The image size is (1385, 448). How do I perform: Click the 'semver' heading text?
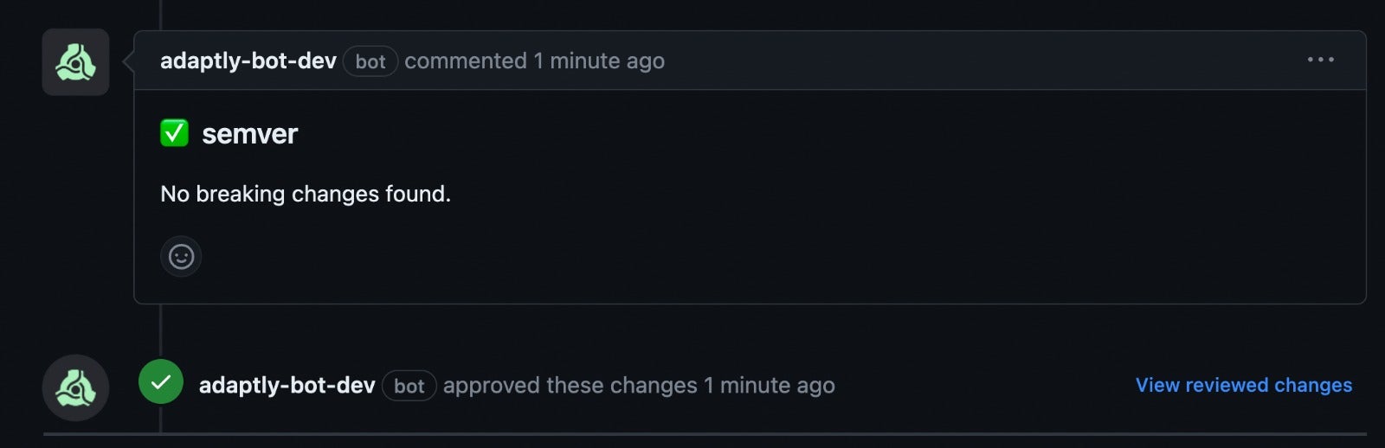pyautogui.click(x=249, y=134)
